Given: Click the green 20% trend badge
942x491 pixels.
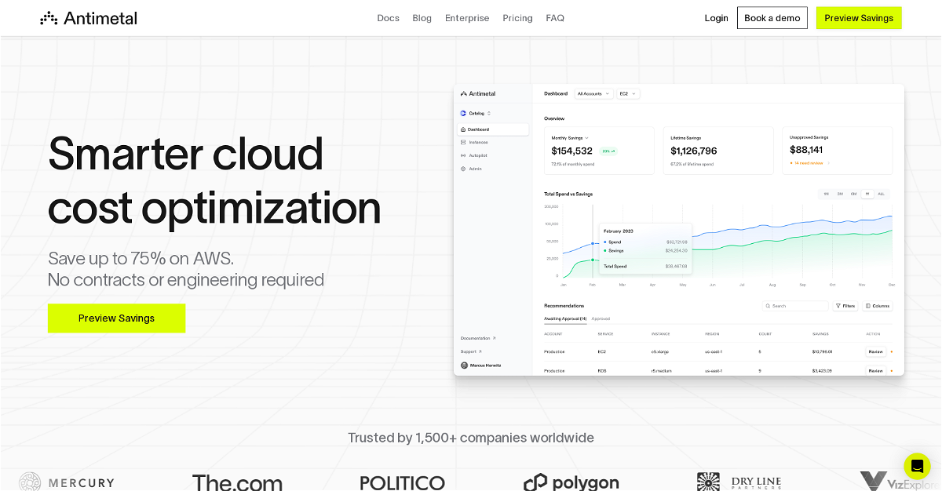Looking at the screenshot, I should click(x=608, y=151).
